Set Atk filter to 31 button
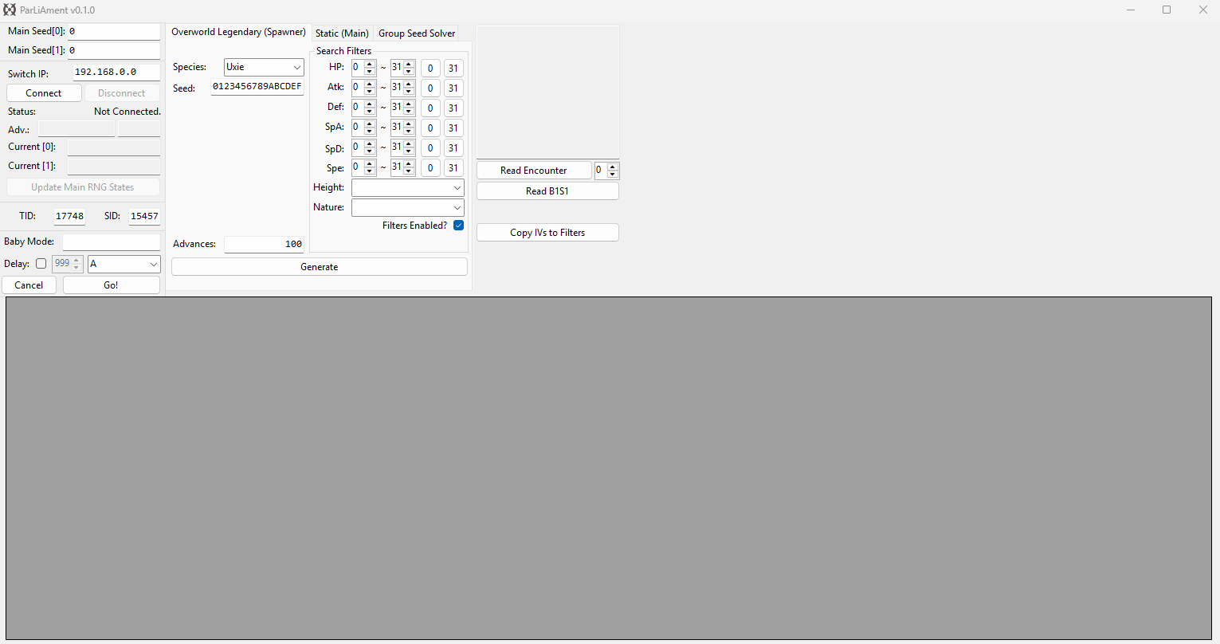This screenshot has height=644, width=1220. 453,88
